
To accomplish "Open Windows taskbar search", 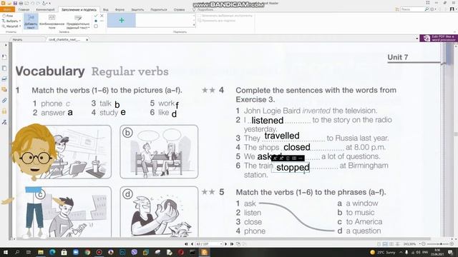I will coord(17,252).
